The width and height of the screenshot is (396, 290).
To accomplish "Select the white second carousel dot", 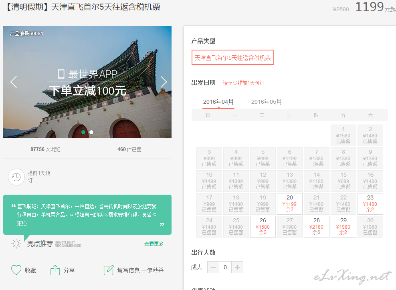I will (x=91, y=132).
